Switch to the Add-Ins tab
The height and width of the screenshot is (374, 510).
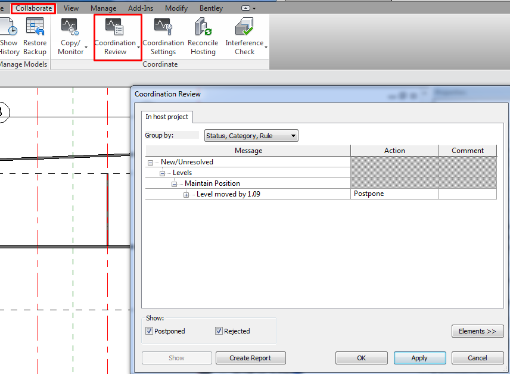pyautogui.click(x=141, y=8)
